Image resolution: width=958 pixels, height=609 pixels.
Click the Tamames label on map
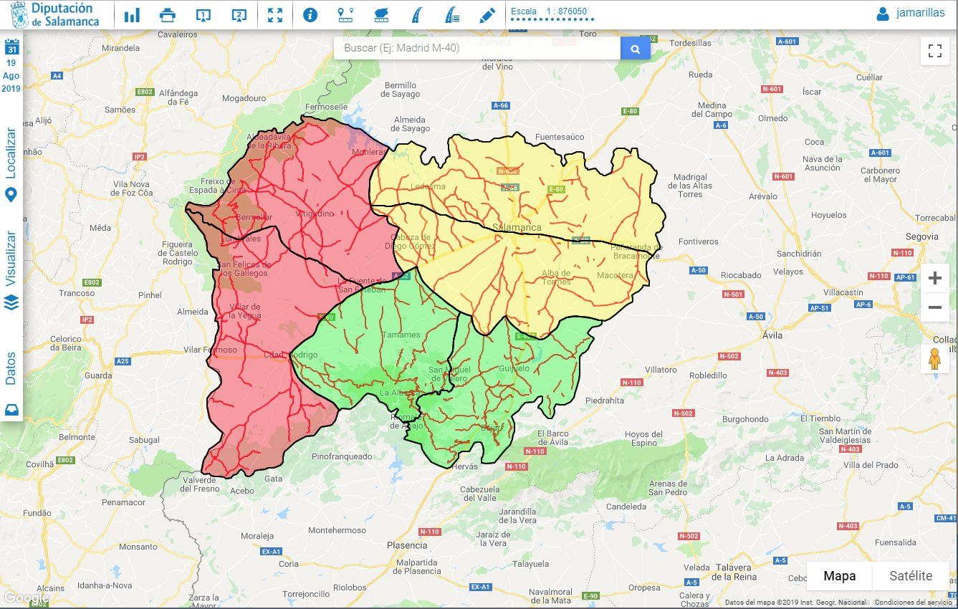pos(401,335)
